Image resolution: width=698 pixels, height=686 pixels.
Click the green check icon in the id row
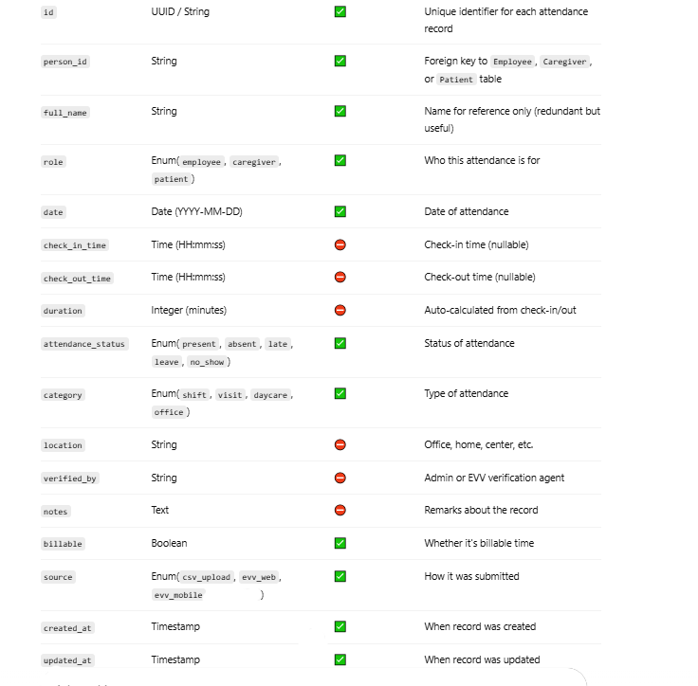point(340,11)
